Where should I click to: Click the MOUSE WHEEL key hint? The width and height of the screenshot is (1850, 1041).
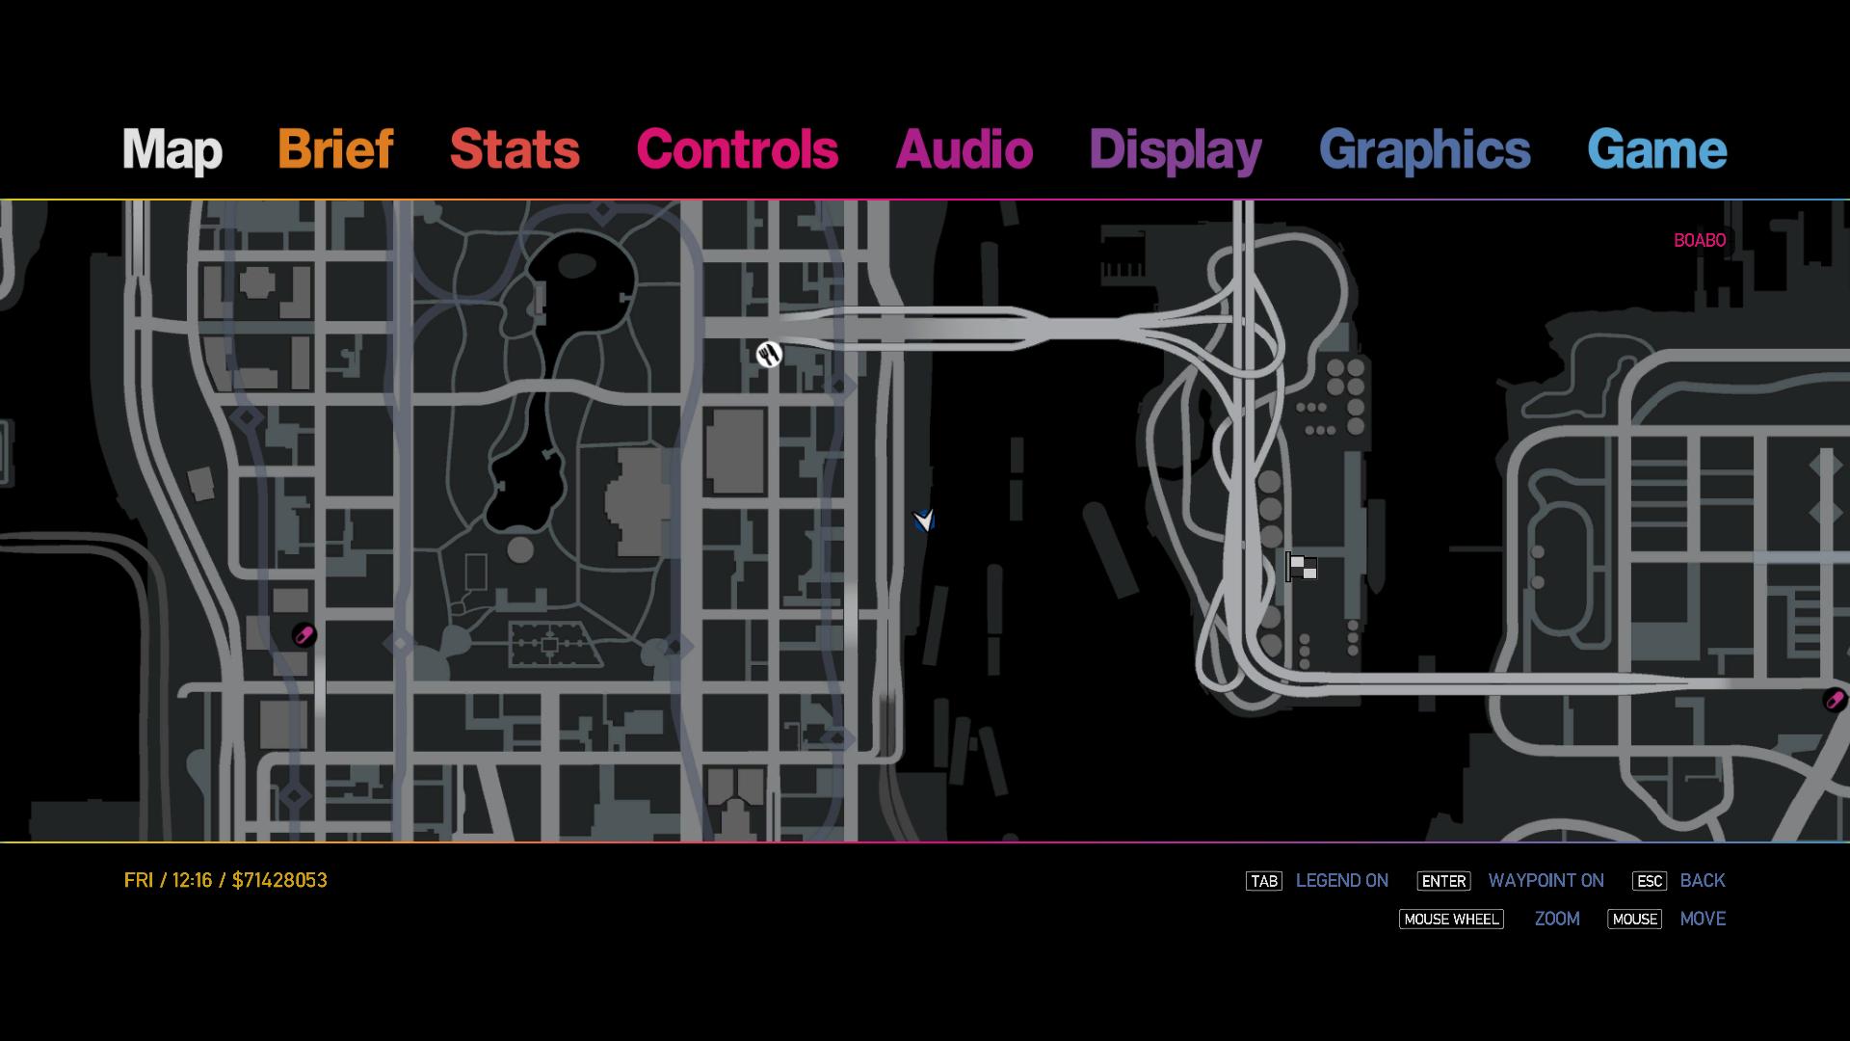point(1451,920)
